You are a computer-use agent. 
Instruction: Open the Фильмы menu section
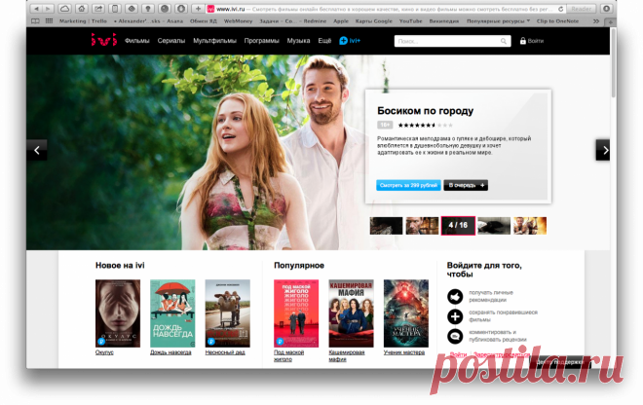[x=136, y=41]
